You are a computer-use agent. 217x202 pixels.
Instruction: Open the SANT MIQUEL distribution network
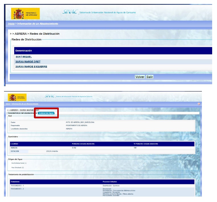tap(23, 57)
